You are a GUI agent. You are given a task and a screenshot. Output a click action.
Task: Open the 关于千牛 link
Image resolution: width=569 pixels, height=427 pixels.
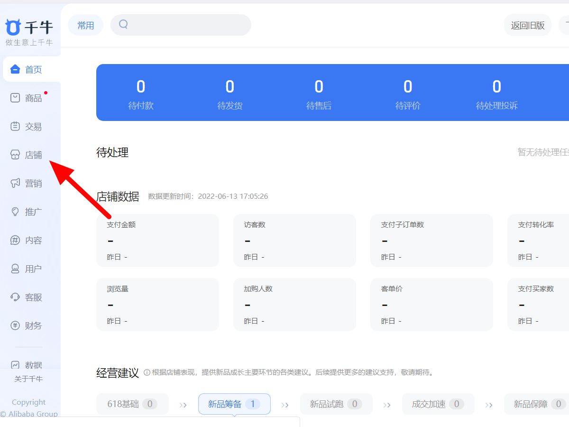[30, 379]
